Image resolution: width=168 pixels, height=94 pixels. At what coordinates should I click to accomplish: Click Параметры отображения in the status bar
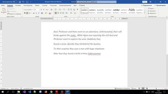pos(122,89)
